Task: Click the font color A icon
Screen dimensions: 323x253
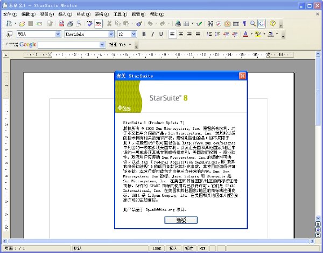Action: coord(245,35)
